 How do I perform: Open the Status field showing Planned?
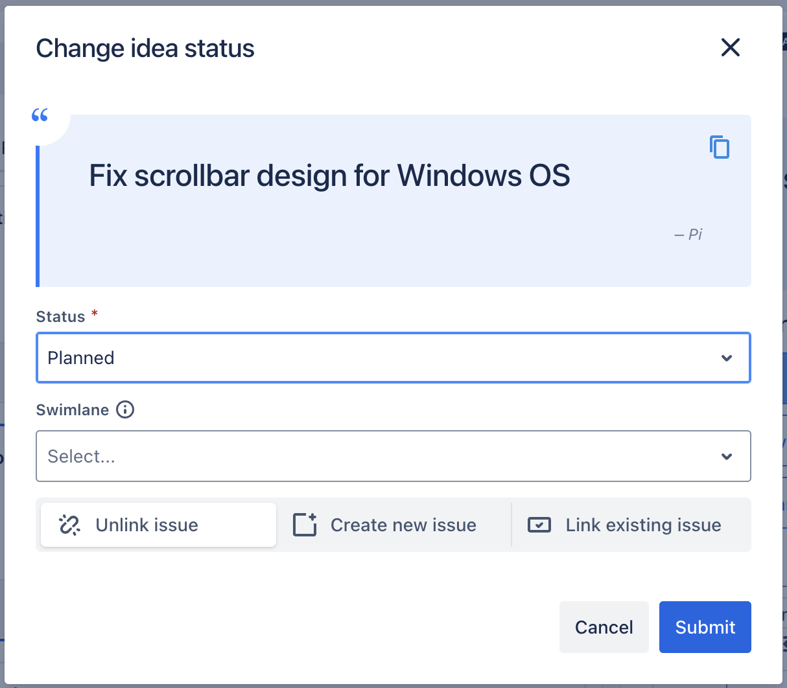[376, 358]
